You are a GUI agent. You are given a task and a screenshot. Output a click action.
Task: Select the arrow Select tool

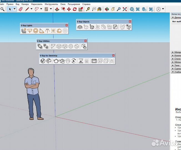[x=10, y=9]
